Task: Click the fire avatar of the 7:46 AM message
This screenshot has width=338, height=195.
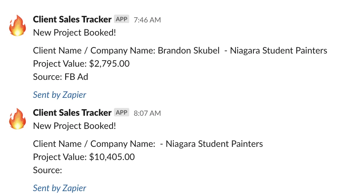Action: pyautogui.click(x=17, y=25)
